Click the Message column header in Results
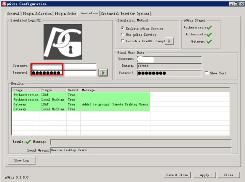245x182 pixels. [x=115, y=90]
